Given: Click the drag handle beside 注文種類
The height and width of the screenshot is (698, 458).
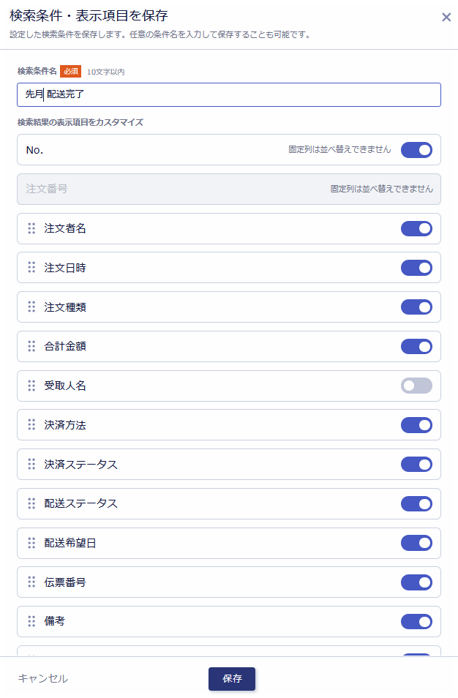Looking at the screenshot, I should [31, 307].
